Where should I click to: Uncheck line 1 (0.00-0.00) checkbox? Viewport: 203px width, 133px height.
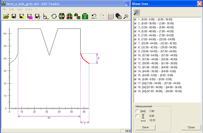click(x=135, y=20)
